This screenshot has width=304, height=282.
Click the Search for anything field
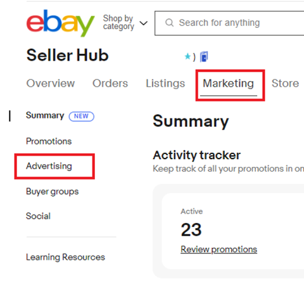click(230, 23)
